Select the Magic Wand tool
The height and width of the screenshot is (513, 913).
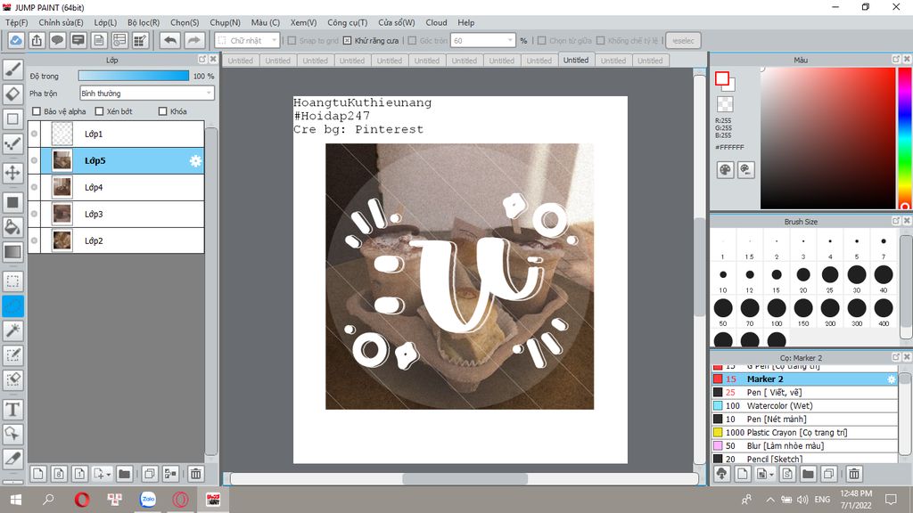(x=12, y=330)
